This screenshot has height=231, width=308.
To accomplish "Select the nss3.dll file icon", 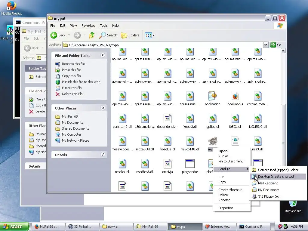I will click(x=257, y=141).
